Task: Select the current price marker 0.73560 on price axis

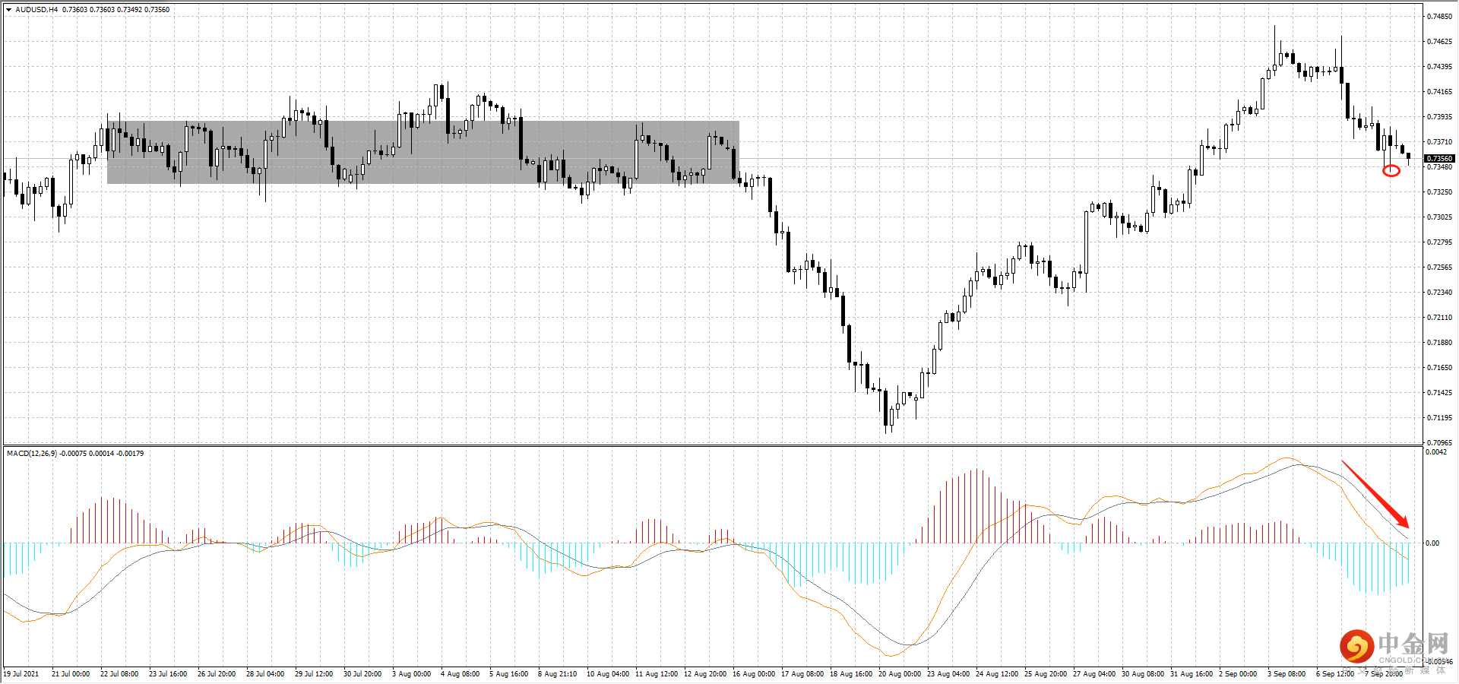Action: (1438, 158)
